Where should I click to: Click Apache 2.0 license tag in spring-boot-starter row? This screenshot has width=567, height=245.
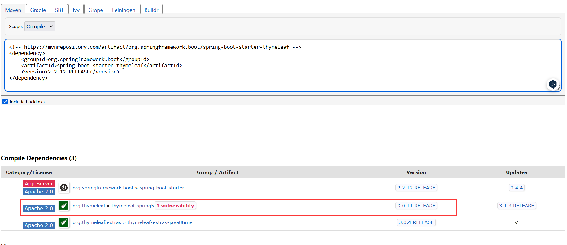tap(39, 192)
